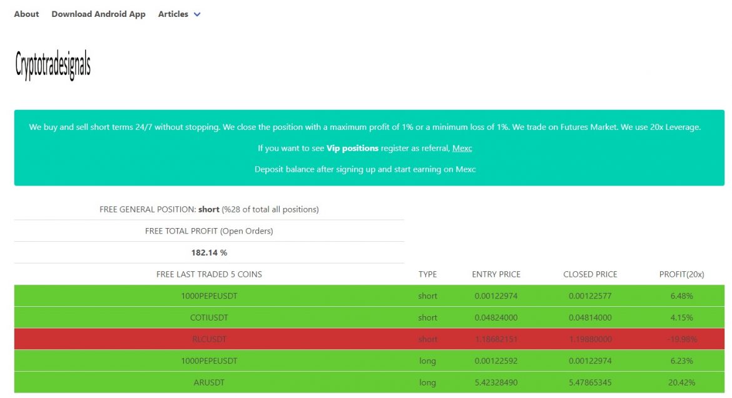Click the FREE GENERAL POSITION row

(209, 209)
